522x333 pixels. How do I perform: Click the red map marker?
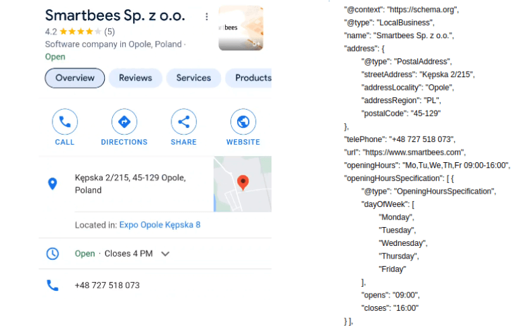(243, 182)
